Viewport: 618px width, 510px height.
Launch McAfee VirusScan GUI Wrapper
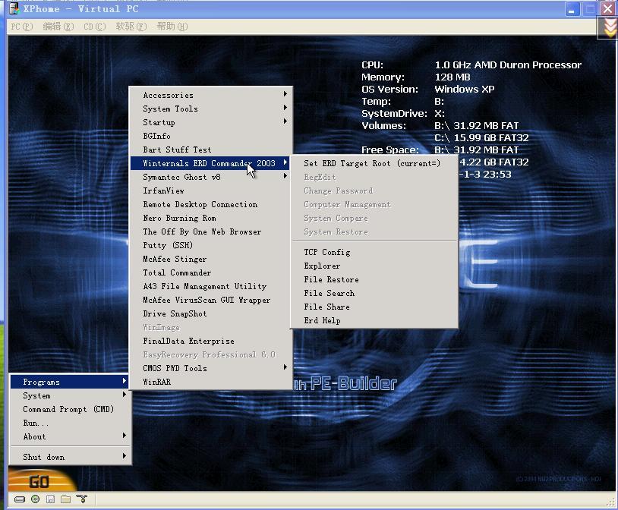coord(211,300)
